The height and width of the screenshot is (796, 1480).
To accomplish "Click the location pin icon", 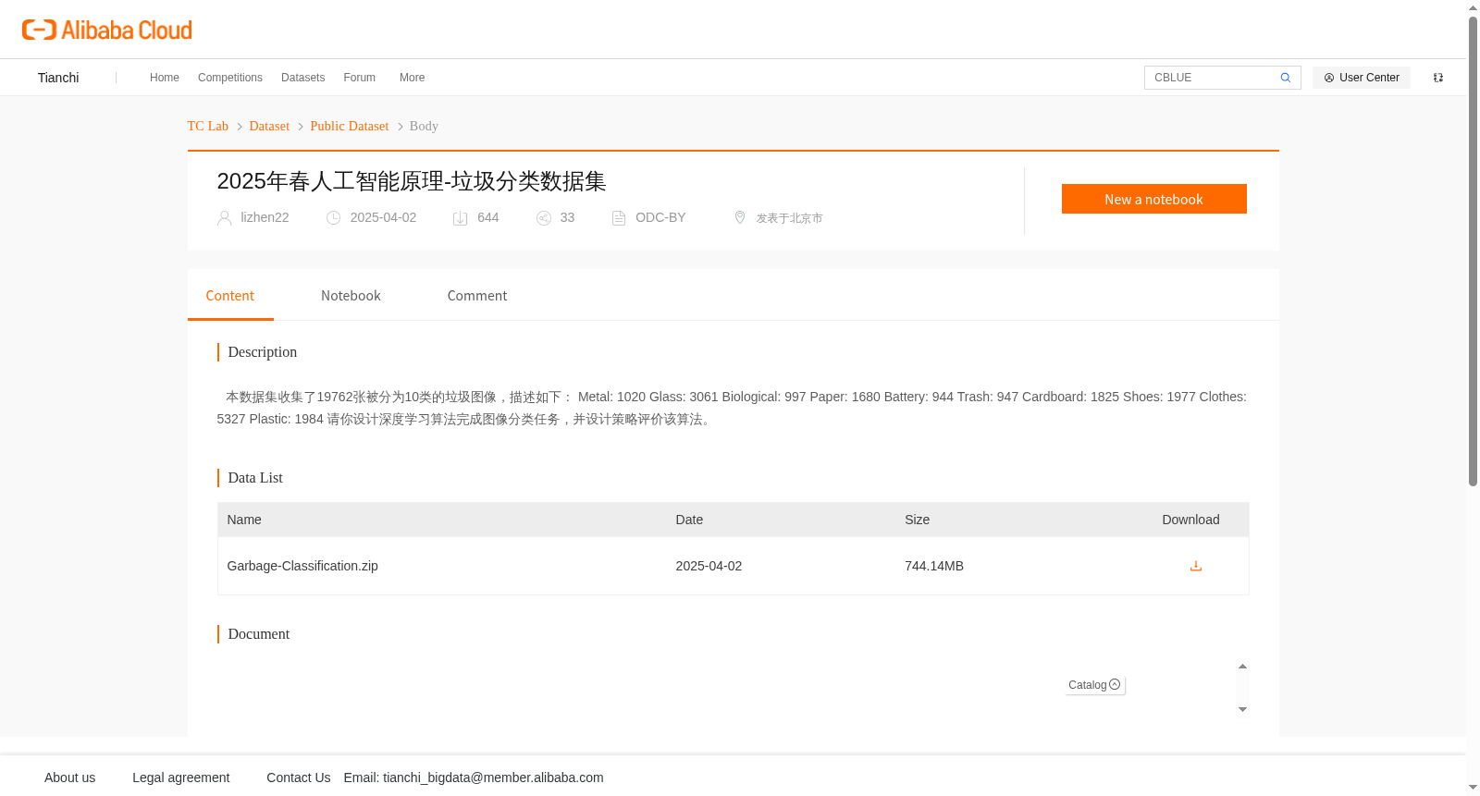I will tap(740, 217).
